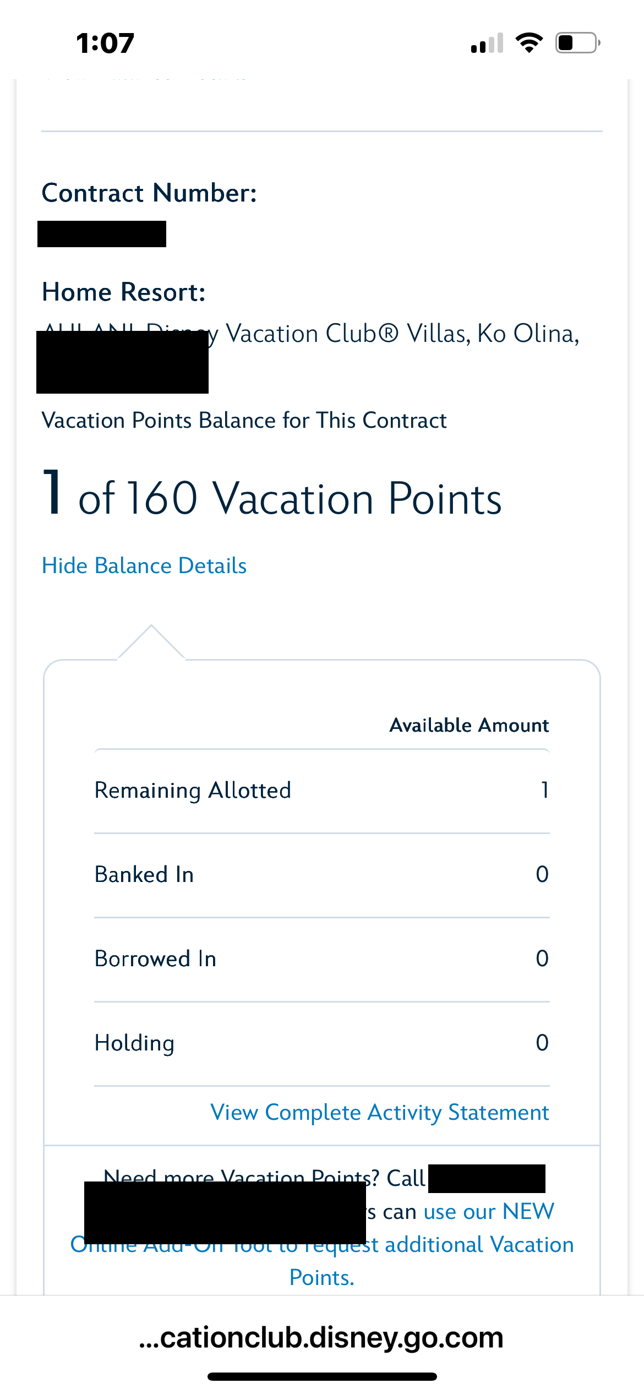Click the balance details callout arrow pointer
The width and height of the screenshot is (644, 1394).
tap(151, 641)
